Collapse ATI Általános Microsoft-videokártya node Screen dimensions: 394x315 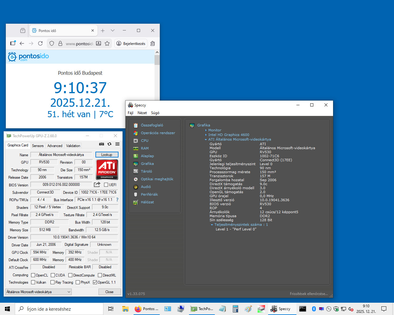point(206,139)
